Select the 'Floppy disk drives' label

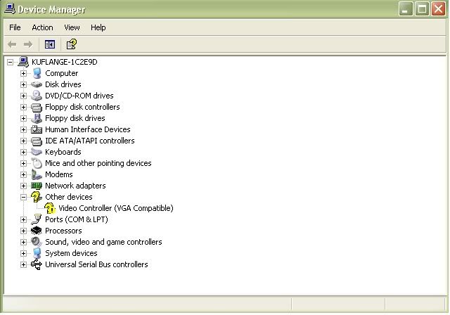pyautogui.click(x=75, y=118)
